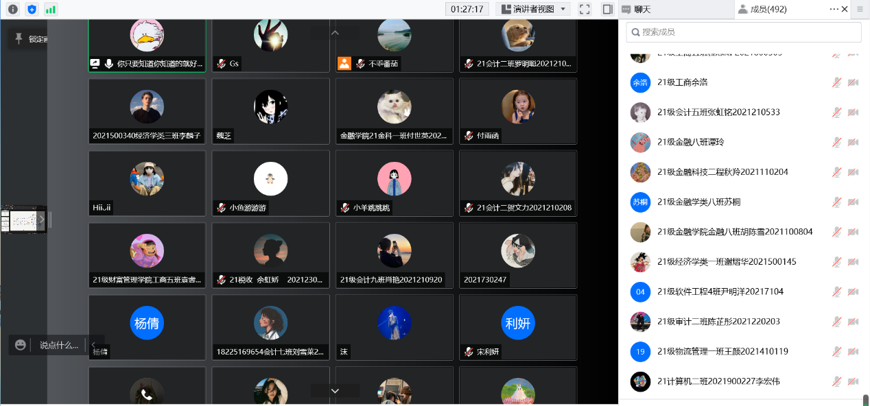Open the emoji reaction picker
The height and width of the screenshot is (406, 870).
click(x=21, y=345)
